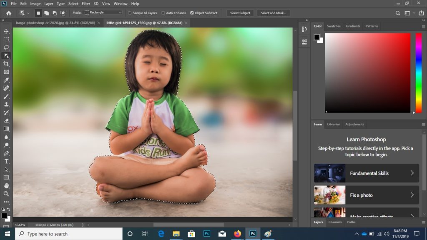This screenshot has height=240, width=427.
Task: Open the Filter menu
Action: tap(86, 4)
